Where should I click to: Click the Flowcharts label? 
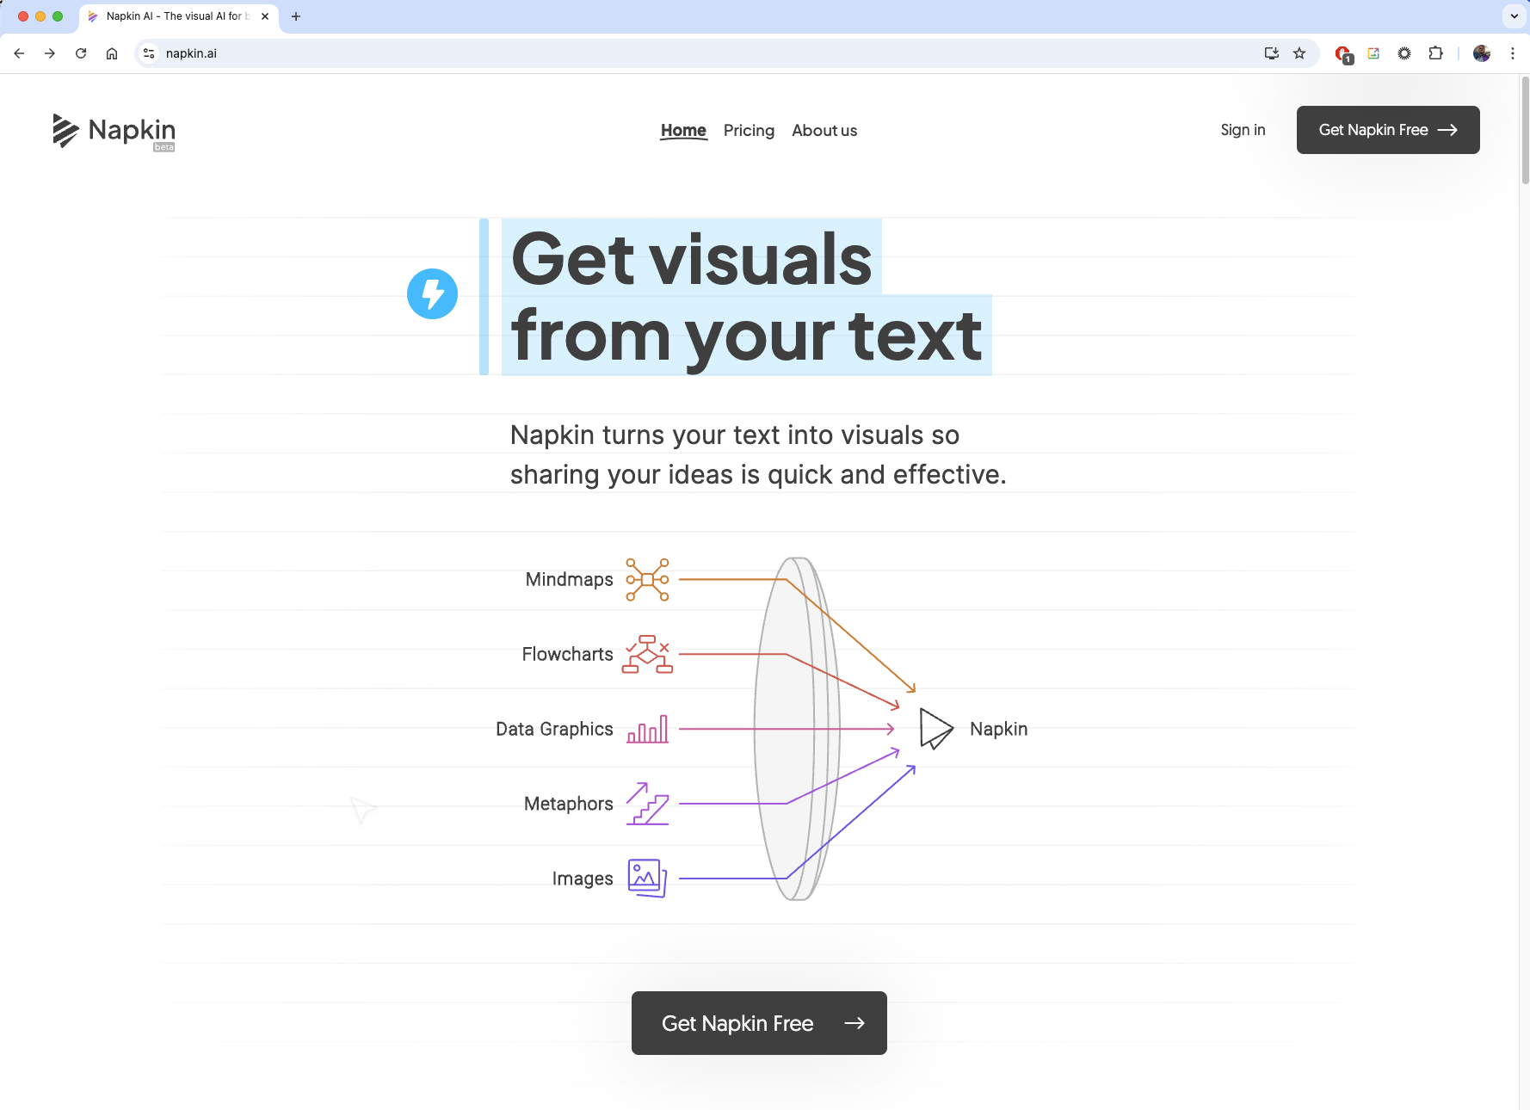568,655
